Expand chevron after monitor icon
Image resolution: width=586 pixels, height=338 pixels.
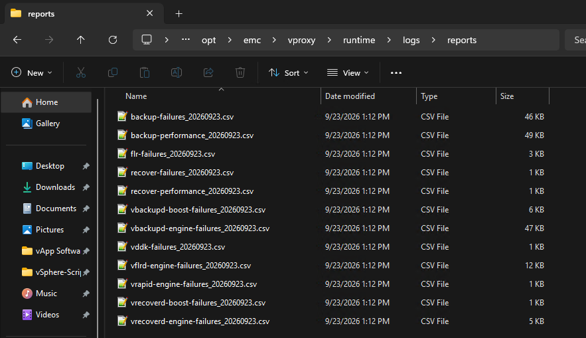(167, 40)
